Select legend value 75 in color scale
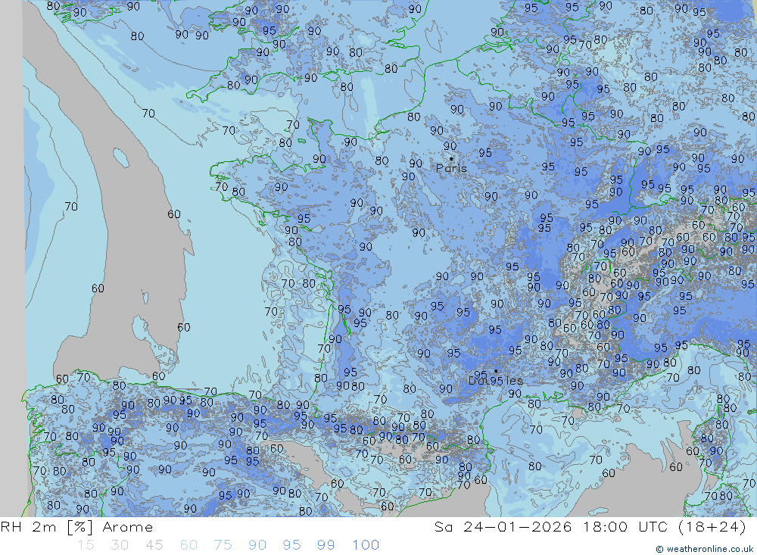 pos(223,545)
